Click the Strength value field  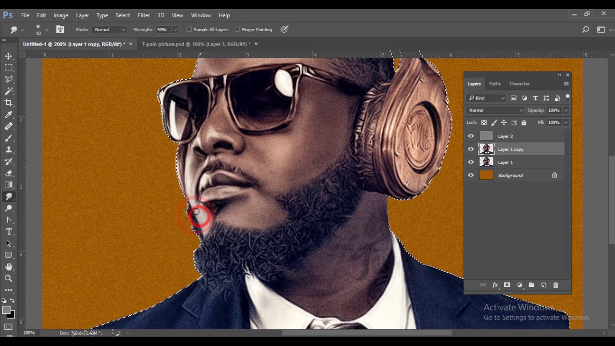pos(162,29)
